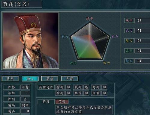Click the 性格 value 冷靜
The width and height of the screenshot is (150, 115).
point(25,87)
